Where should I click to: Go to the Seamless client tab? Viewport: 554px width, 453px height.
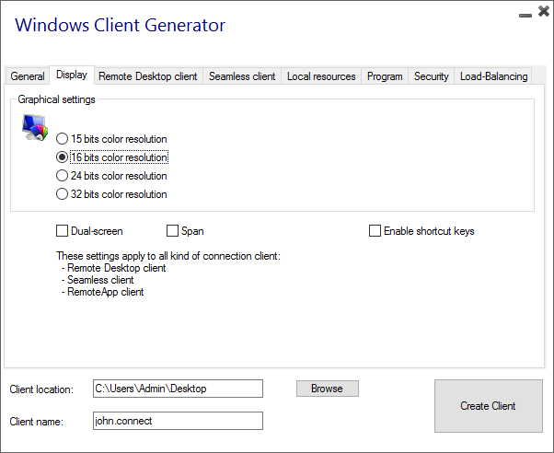pos(242,76)
